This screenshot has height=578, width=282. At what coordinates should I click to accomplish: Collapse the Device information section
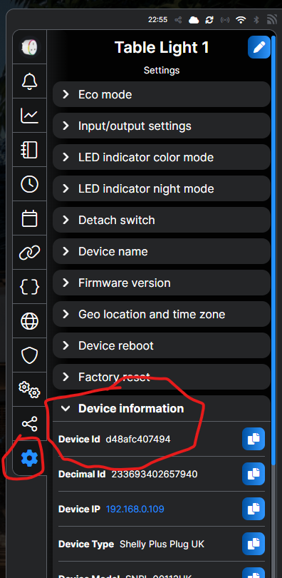point(162,408)
